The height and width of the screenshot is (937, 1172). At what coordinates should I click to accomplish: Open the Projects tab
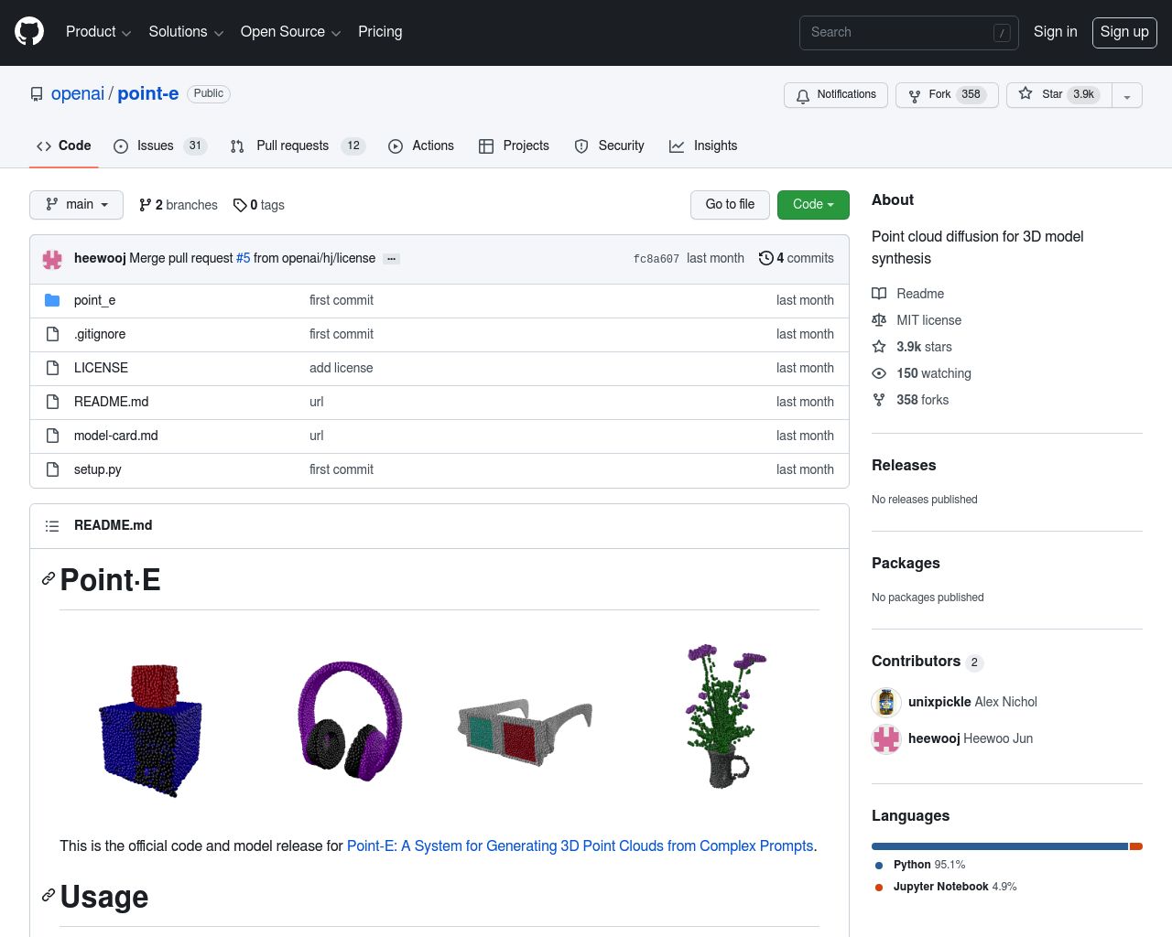coord(514,146)
